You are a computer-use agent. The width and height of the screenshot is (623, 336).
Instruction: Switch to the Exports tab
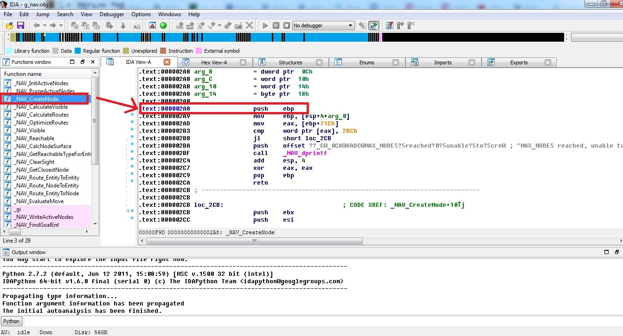519,62
